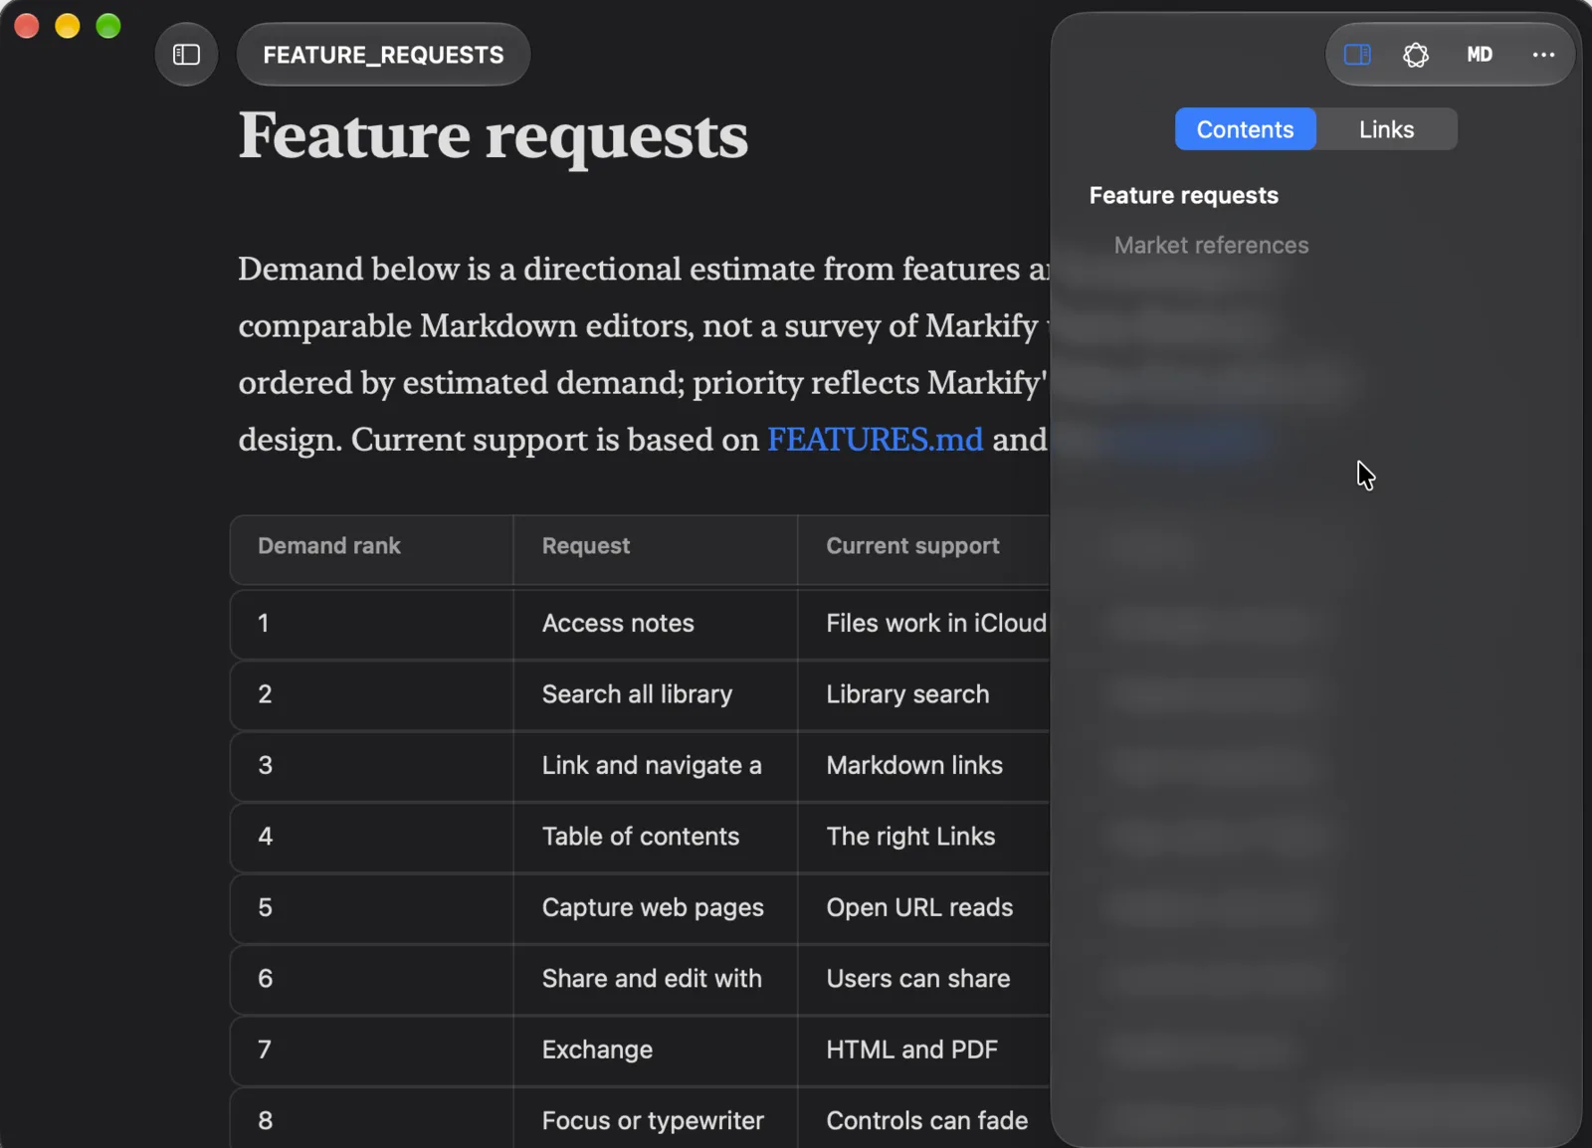
Task: Click the Controls can fade cell
Action: (x=923, y=1119)
